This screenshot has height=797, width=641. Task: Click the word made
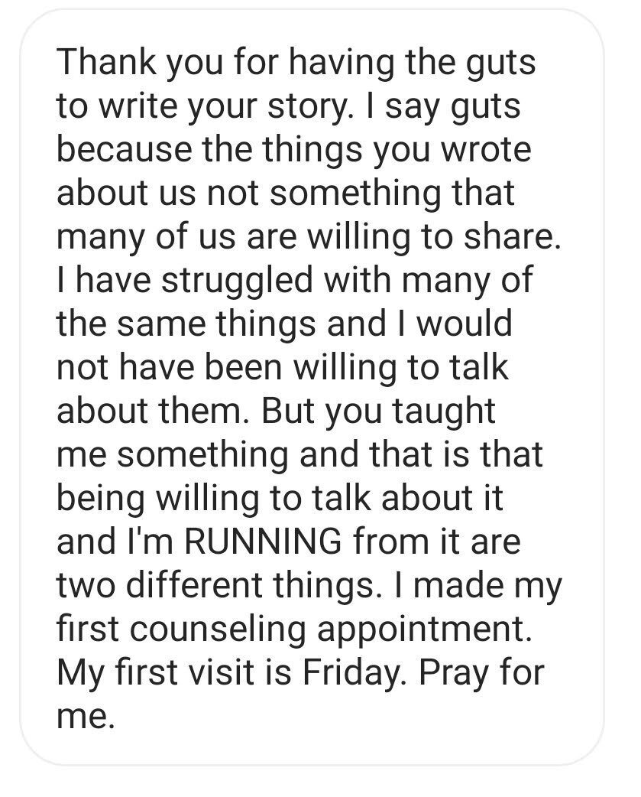(x=459, y=585)
